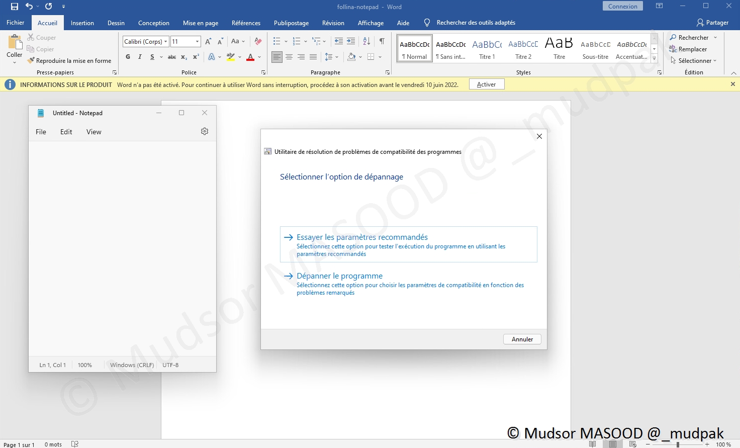The height and width of the screenshot is (448, 740).
Task: Click the format painter brush icon
Action: [31, 61]
